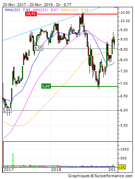The height and width of the screenshot is (179, 135).
Task: Click the 2018 label on time axis
Action: (x=56, y=170)
